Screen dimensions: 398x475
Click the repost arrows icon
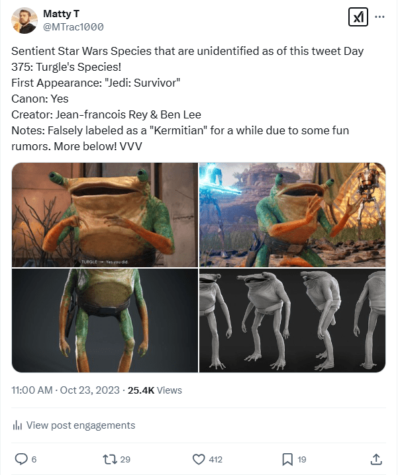click(107, 458)
